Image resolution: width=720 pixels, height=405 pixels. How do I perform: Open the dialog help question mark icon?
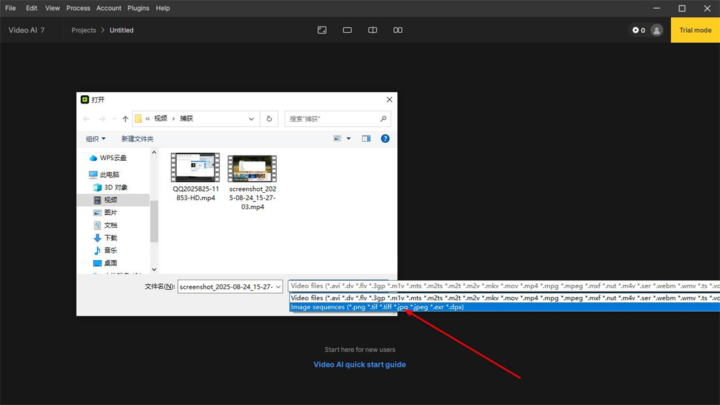coord(385,139)
